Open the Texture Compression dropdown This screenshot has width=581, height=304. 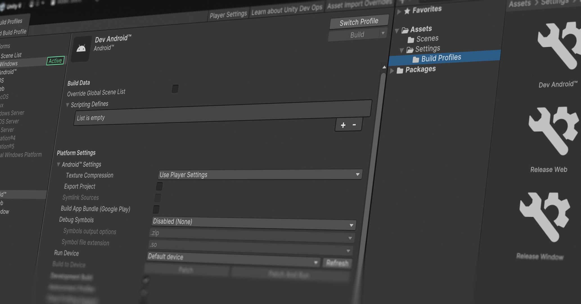pos(260,175)
